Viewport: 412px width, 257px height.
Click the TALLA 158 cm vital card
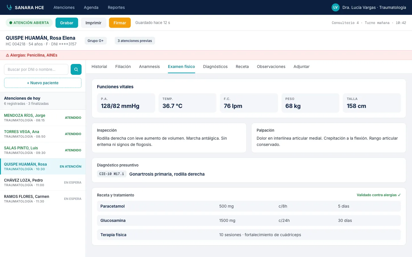(x=372, y=103)
